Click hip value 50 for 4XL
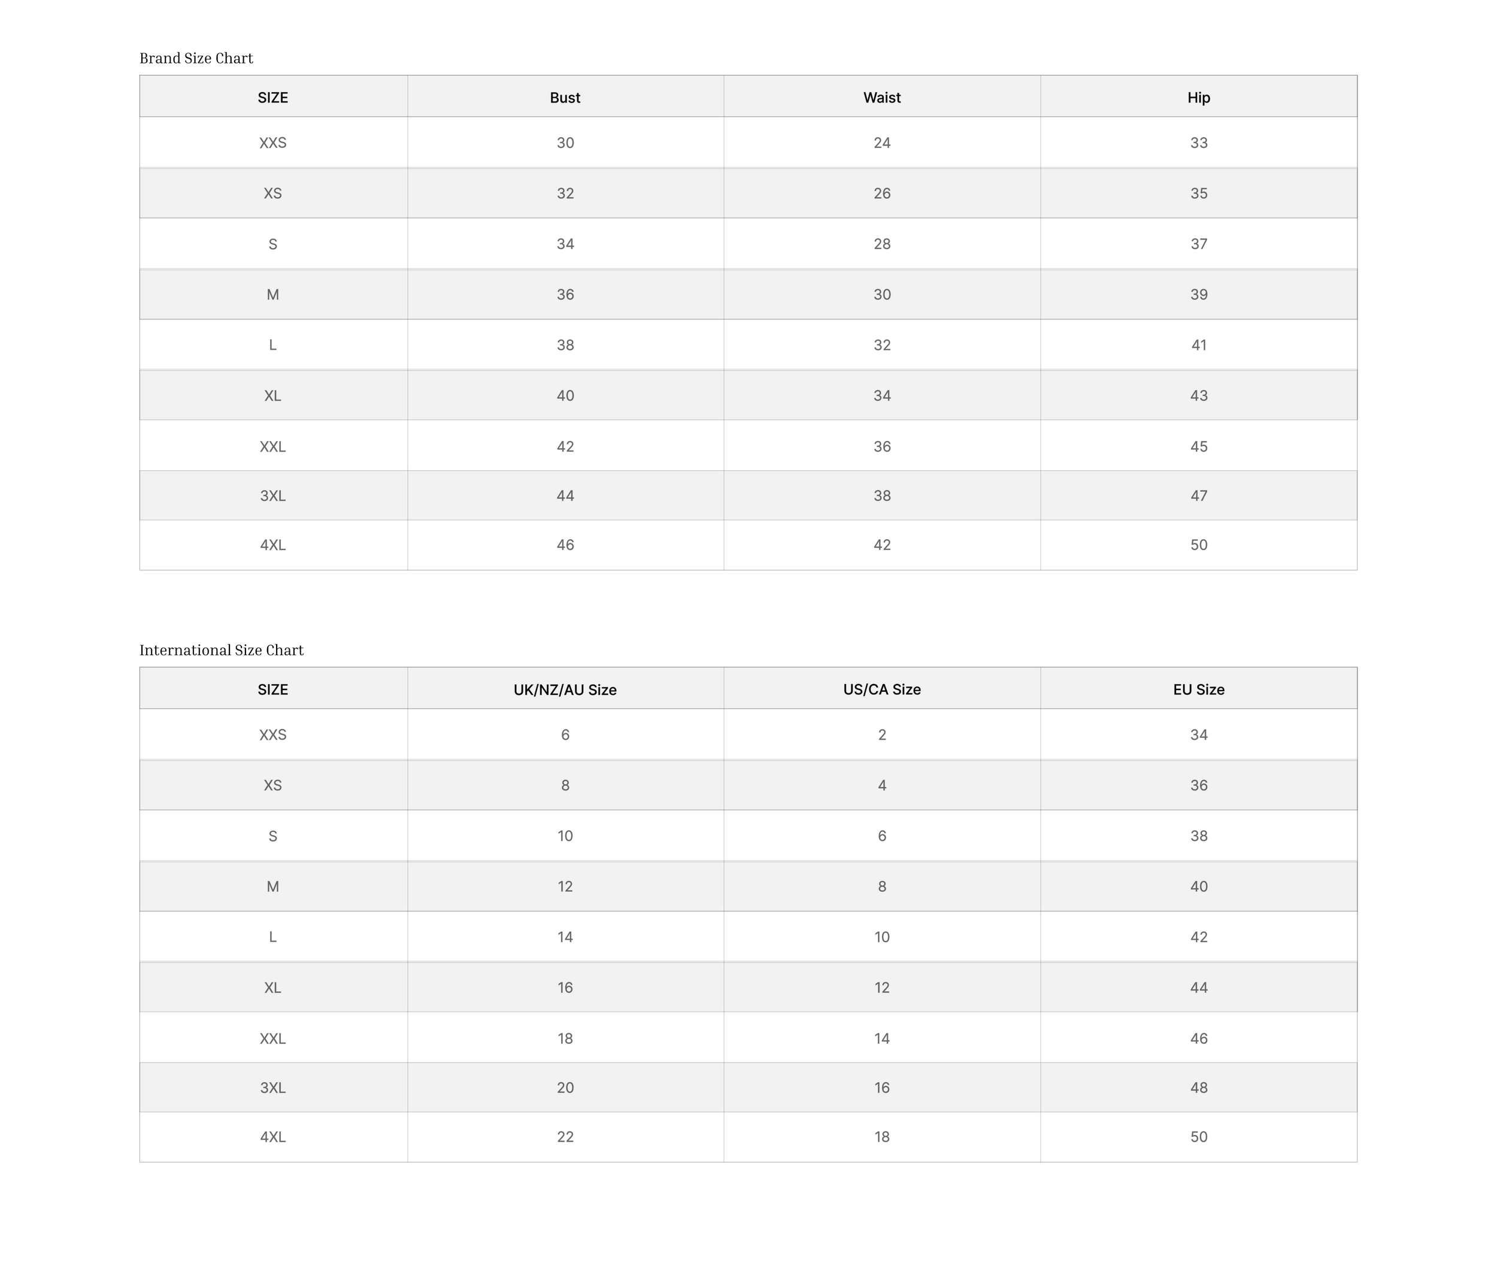Image resolution: width=1497 pixels, height=1271 pixels. pos(1198,544)
